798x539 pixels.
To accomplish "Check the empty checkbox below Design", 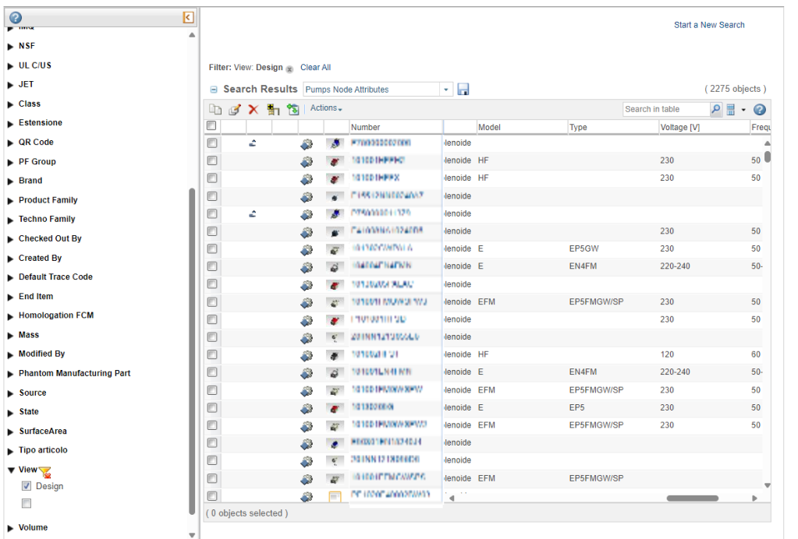I will pyautogui.click(x=27, y=503).
